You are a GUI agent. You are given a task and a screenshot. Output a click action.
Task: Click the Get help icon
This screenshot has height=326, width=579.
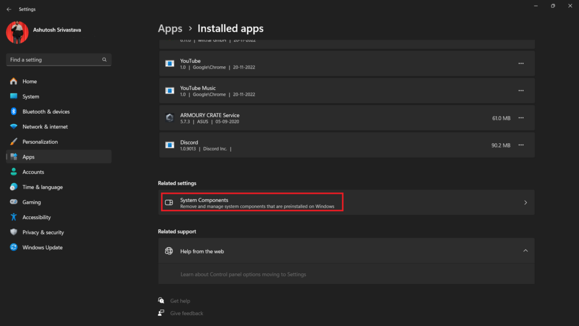(162, 301)
